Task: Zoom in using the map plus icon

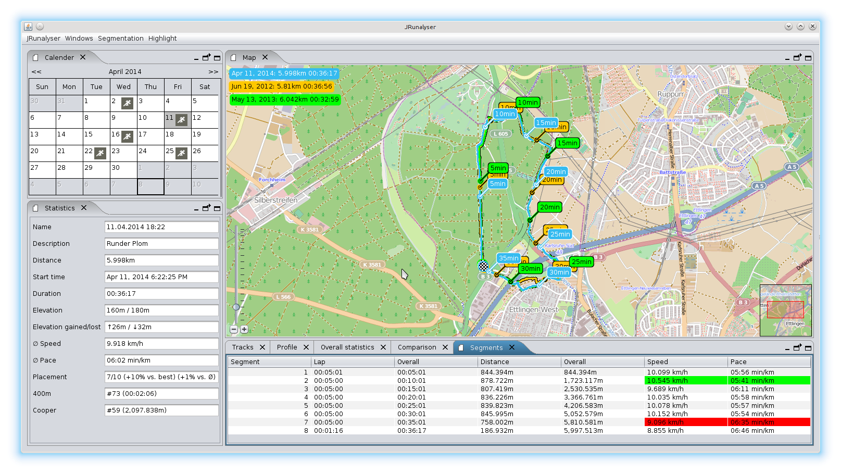Action: pos(244,329)
